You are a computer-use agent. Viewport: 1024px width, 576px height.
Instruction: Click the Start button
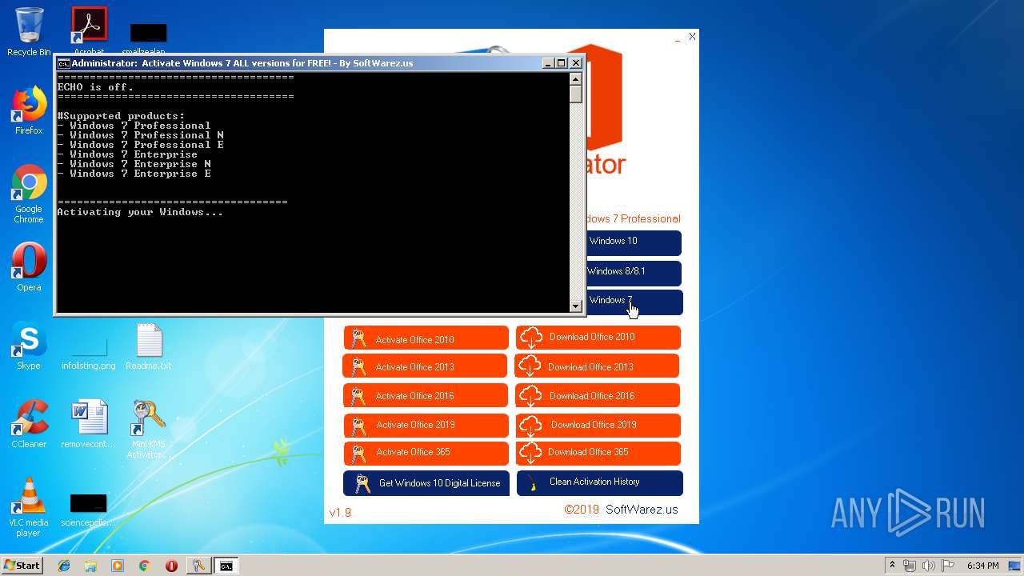tap(22, 566)
